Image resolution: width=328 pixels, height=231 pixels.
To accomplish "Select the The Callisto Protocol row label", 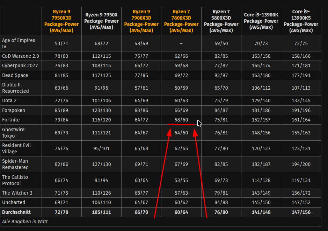I will pyautogui.click(x=15, y=180).
